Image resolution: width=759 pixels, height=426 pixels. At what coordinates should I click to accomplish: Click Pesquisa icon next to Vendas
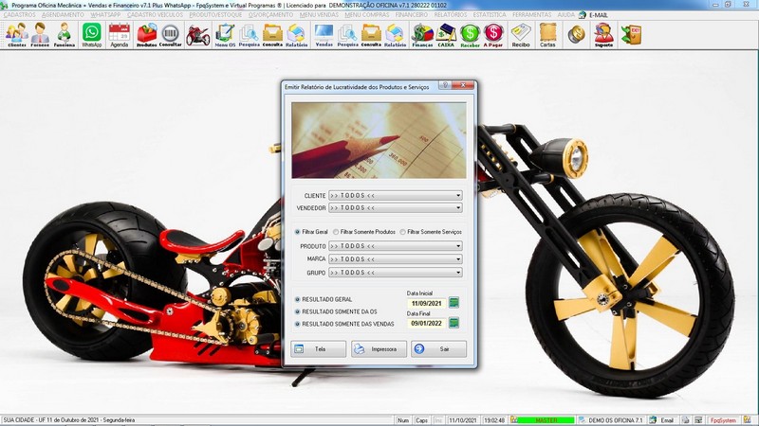click(x=347, y=35)
